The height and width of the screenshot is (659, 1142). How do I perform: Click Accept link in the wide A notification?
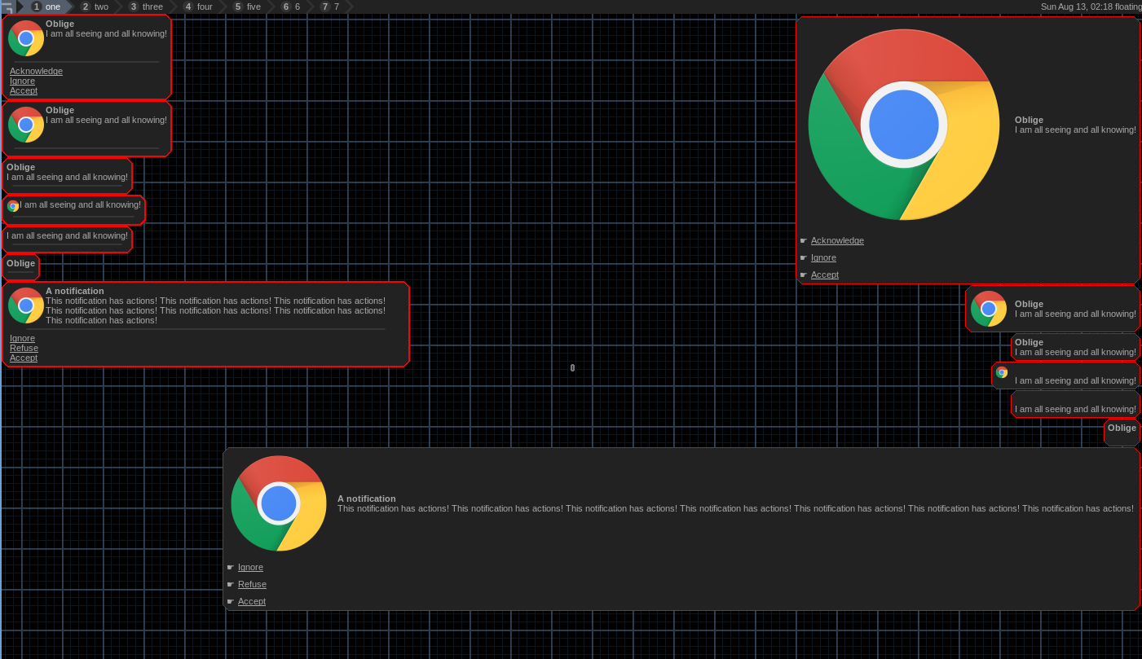(252, 601)
